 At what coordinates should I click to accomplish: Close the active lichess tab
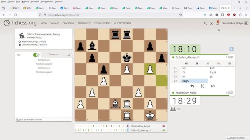[229, 8]
